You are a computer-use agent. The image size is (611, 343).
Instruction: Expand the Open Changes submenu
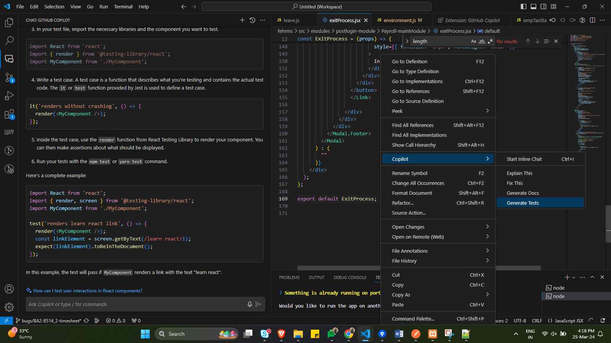[x=438, y=227]
